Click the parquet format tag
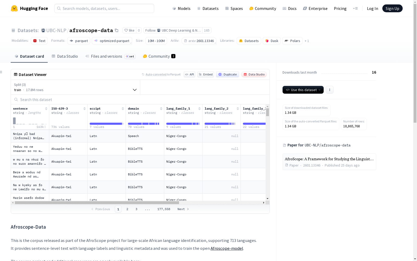Image resolution: width=417 pixels, height=261 pixels. [79, 41]
